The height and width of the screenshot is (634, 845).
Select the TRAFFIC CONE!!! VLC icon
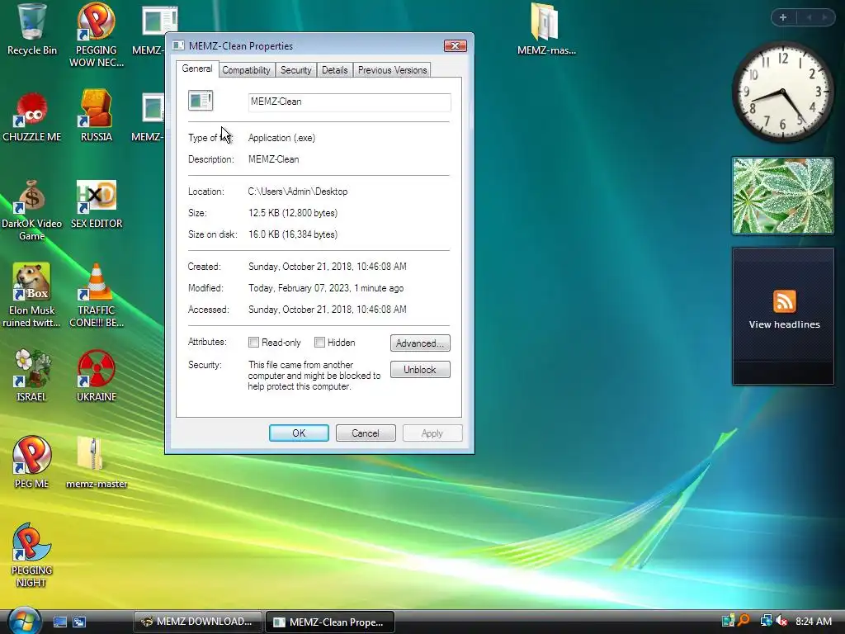coord(97,296)
